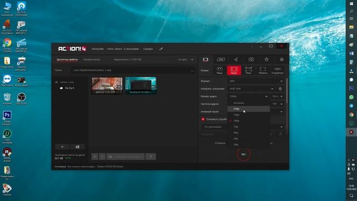Open the Настройки menu

[x=98, y=49]
